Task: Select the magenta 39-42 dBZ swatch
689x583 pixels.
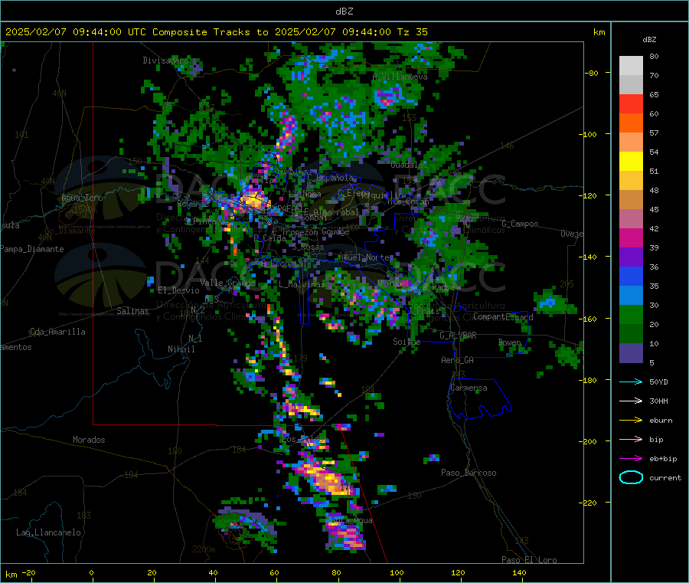Action: pyautogui.click(x=631, y=237)
